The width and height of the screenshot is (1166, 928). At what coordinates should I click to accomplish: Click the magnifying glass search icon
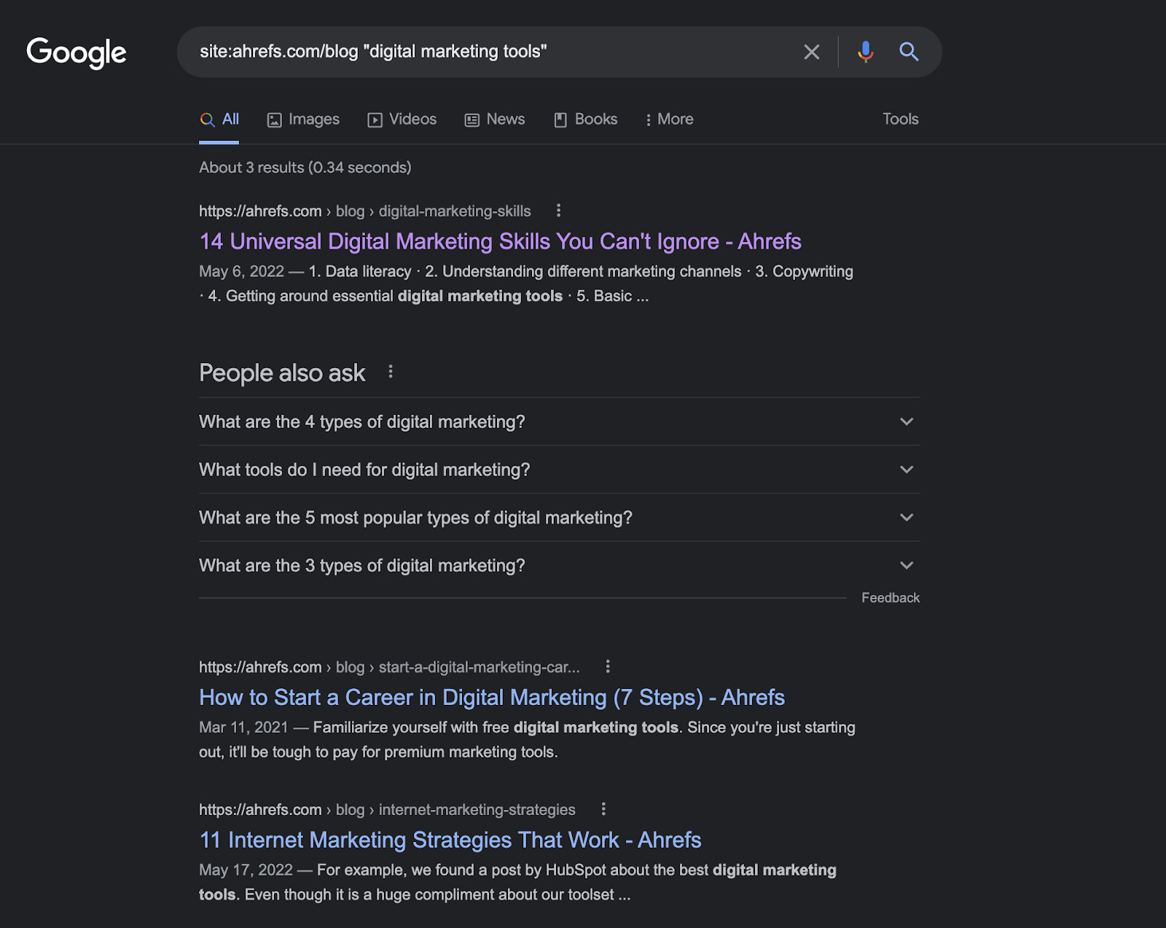909,52
